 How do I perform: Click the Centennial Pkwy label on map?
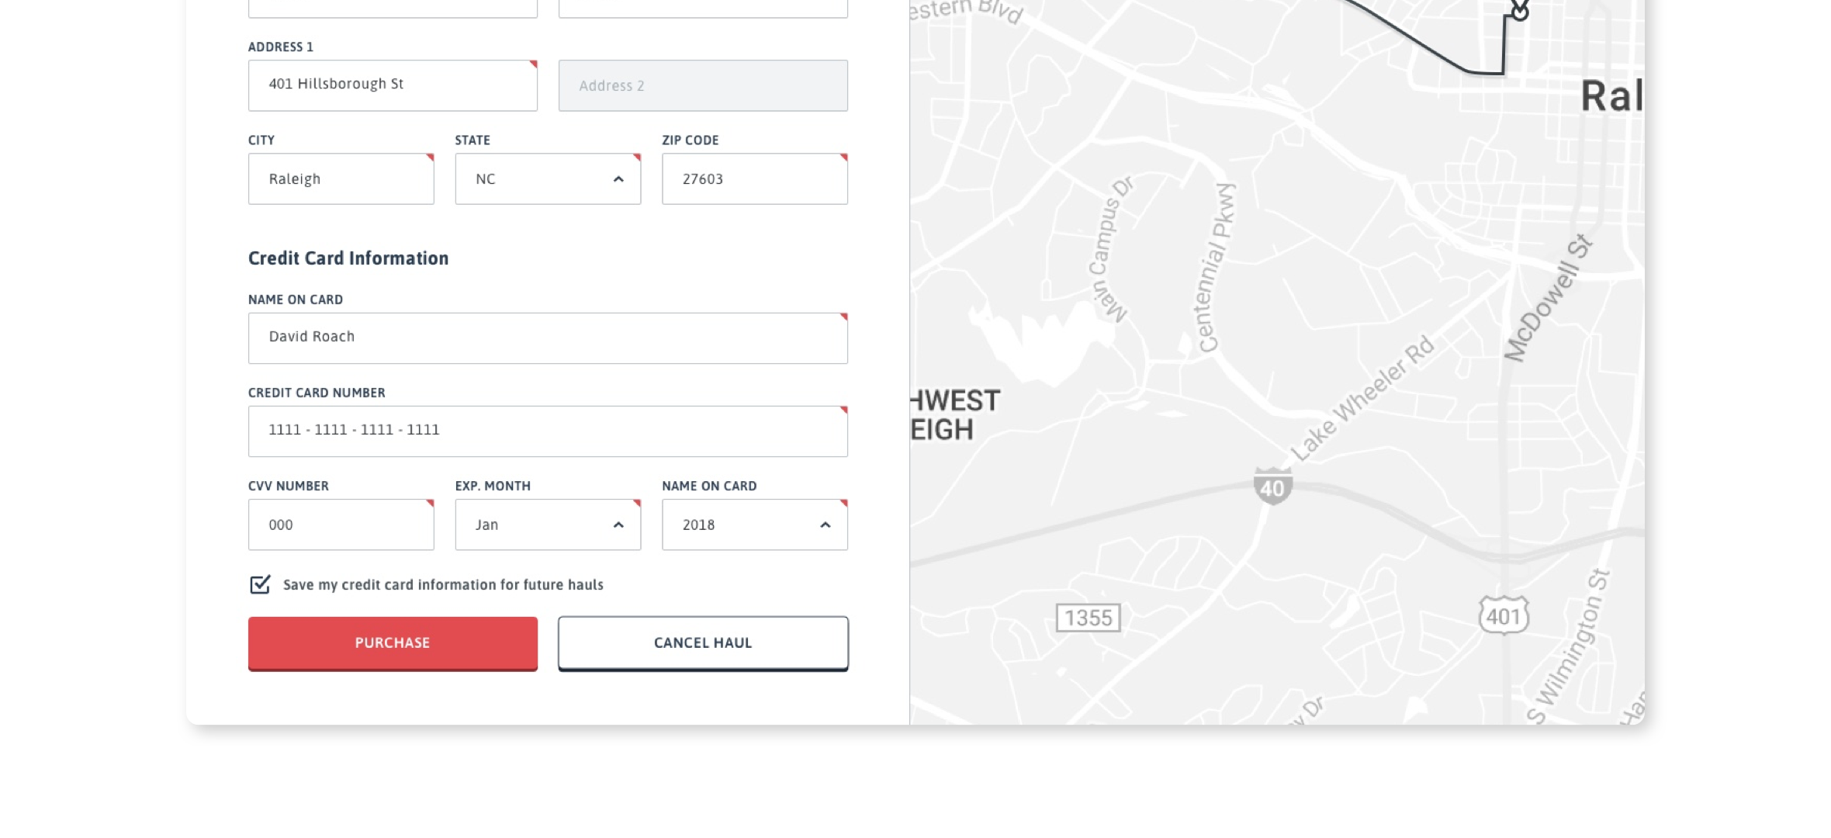point(1216,268)
